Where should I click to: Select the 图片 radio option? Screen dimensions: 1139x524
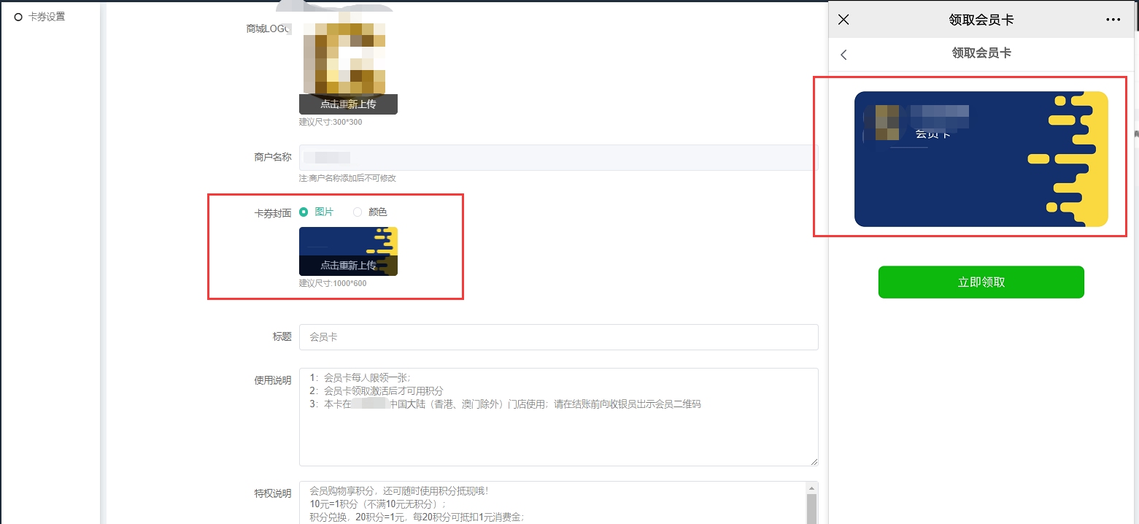pyautogui.click(x=304, y=212)
